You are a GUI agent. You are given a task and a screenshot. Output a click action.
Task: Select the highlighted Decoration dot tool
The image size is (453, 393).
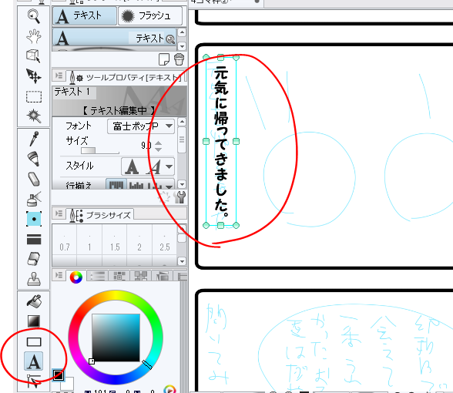tap(34, 219)
